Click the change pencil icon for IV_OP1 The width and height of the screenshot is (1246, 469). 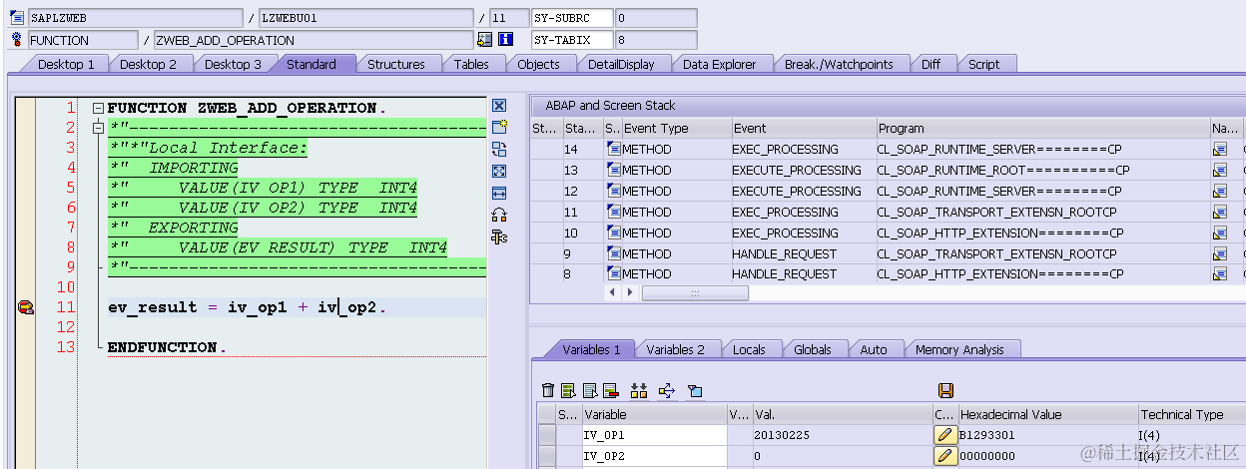(x=944, y=435)
